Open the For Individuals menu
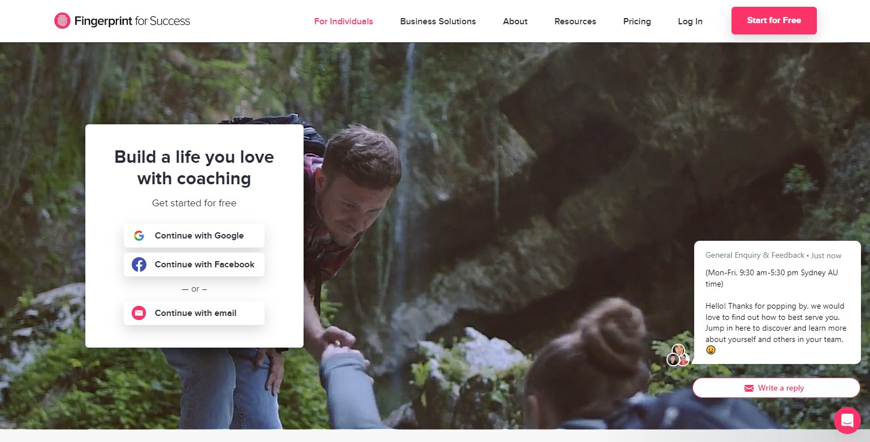870x442 pixels. point(343,21)
